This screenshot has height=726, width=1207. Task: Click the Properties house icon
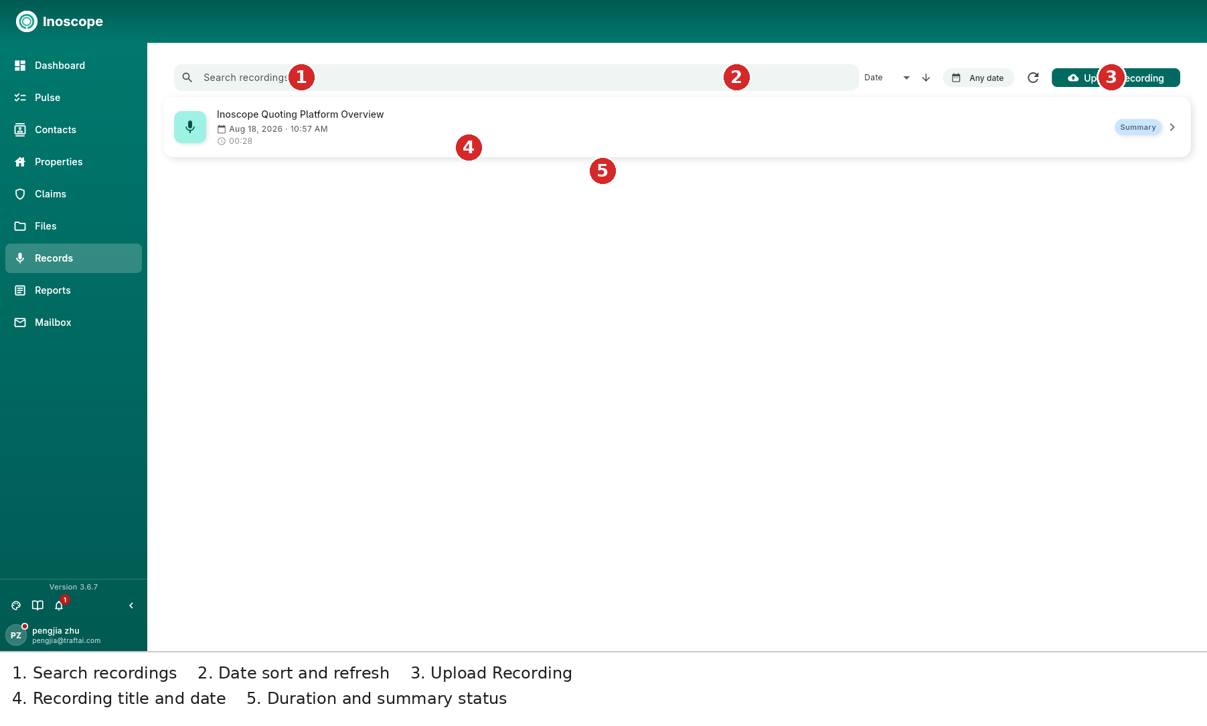[20, 162]
